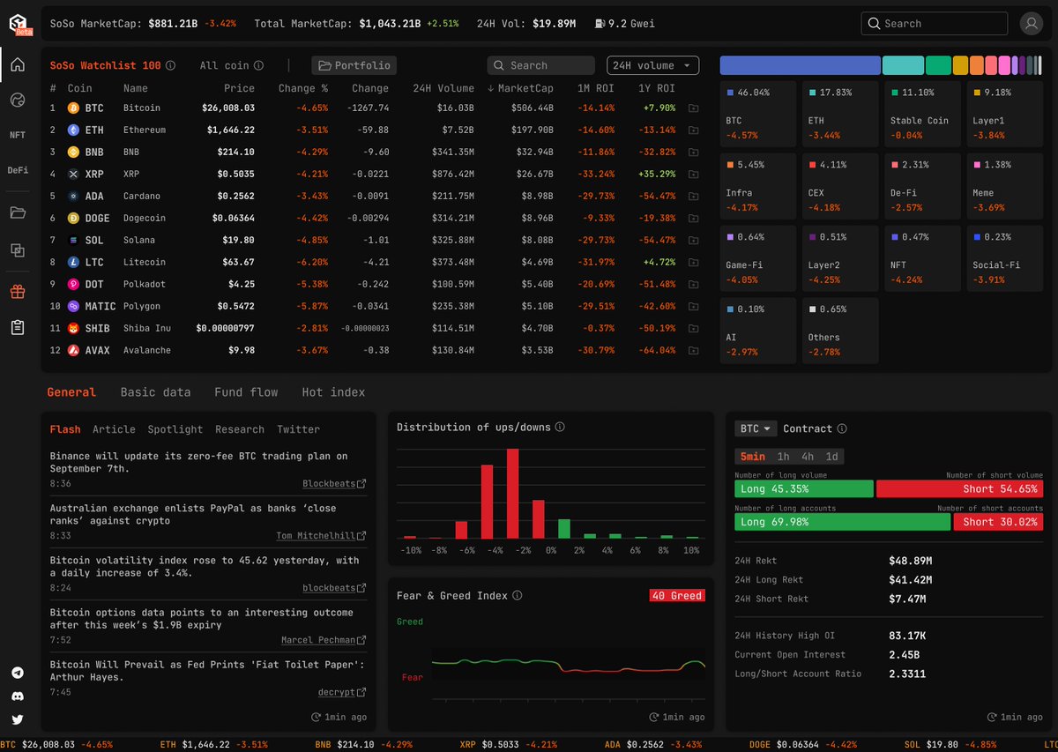Image resolution: width=1058 pixels, height=752 pixels.
Task: Click info icon next to SoSo Watchlist 100
Action: coord(170,65)
